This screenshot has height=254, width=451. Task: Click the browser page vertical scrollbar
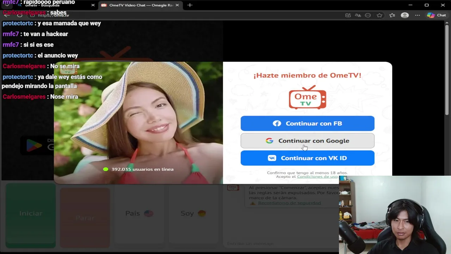447,71
